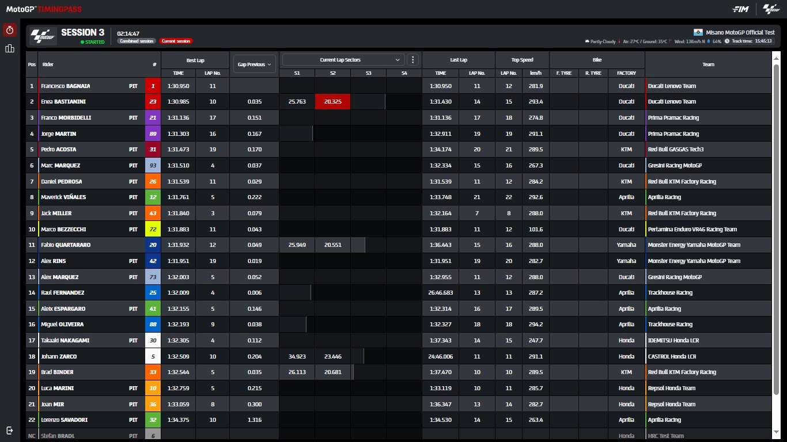The image size is (787, 442).
Task: Click the session timer 02:14:47
Action: point(128,33)
